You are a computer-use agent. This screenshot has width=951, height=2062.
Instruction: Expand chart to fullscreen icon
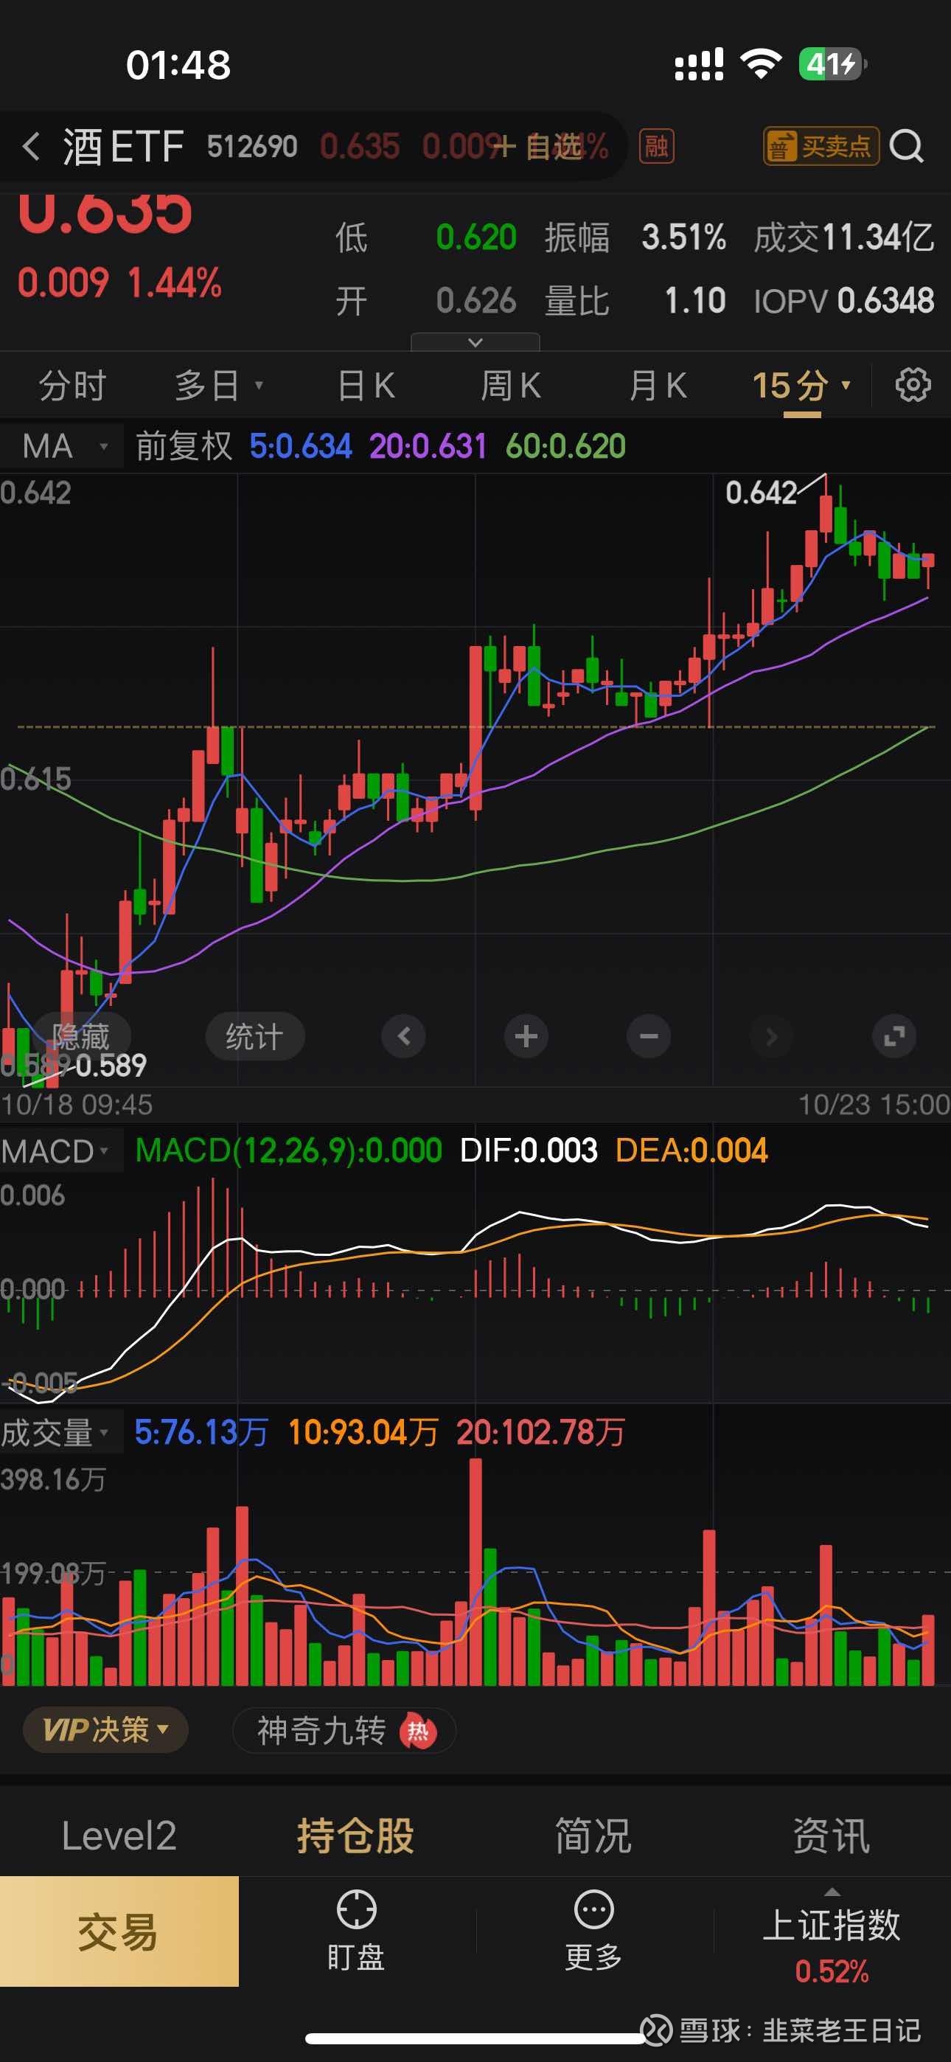point(894,1037)
